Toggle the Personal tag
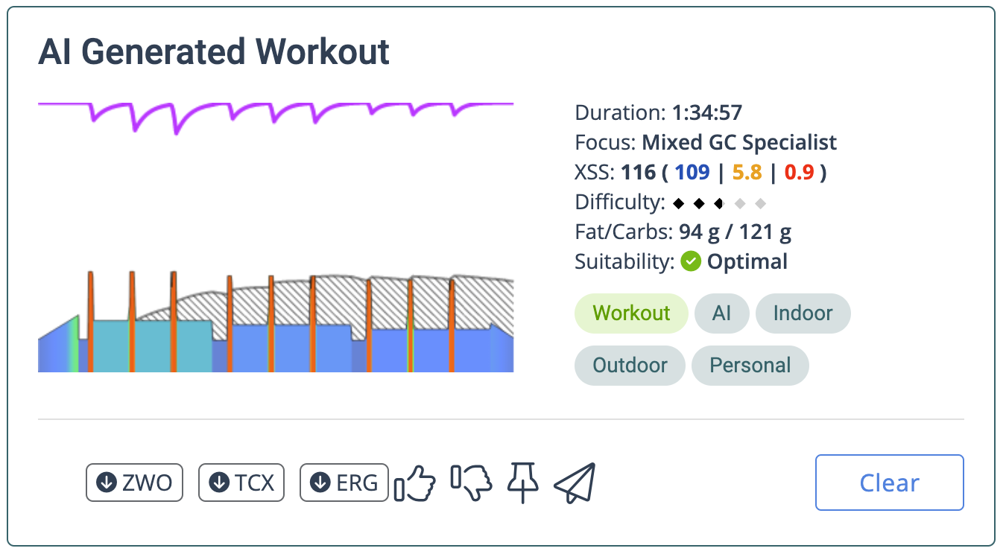Screen dimensions: 1006x554 (750, 365)
